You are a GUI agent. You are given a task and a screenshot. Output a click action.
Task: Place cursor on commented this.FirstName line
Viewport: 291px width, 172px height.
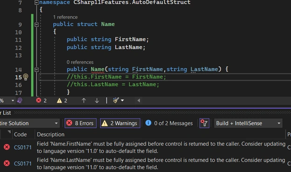(x=117, y=77)
